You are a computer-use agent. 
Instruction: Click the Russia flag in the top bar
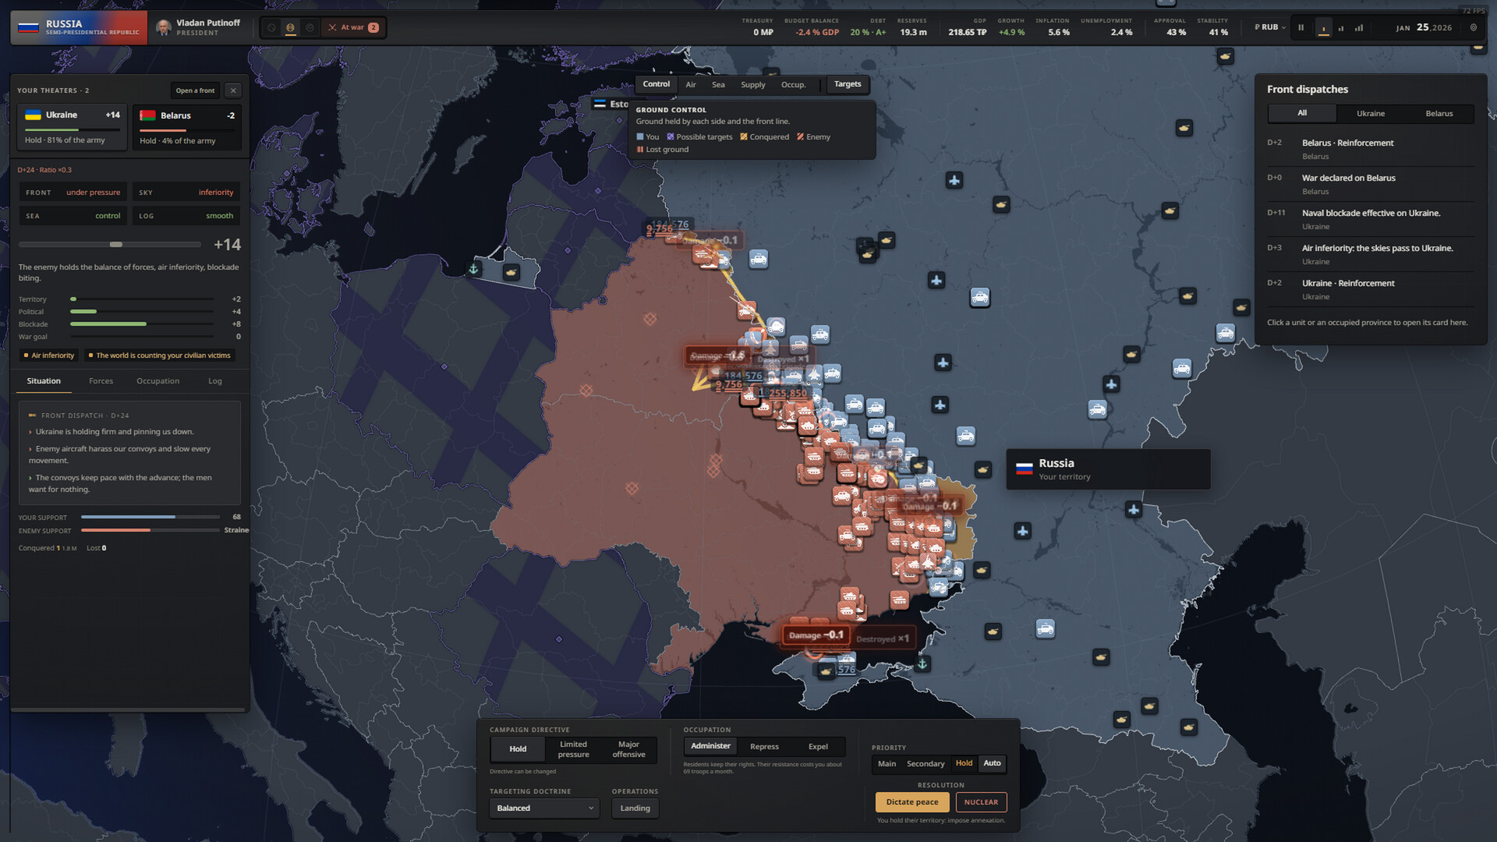coord(28,28)
